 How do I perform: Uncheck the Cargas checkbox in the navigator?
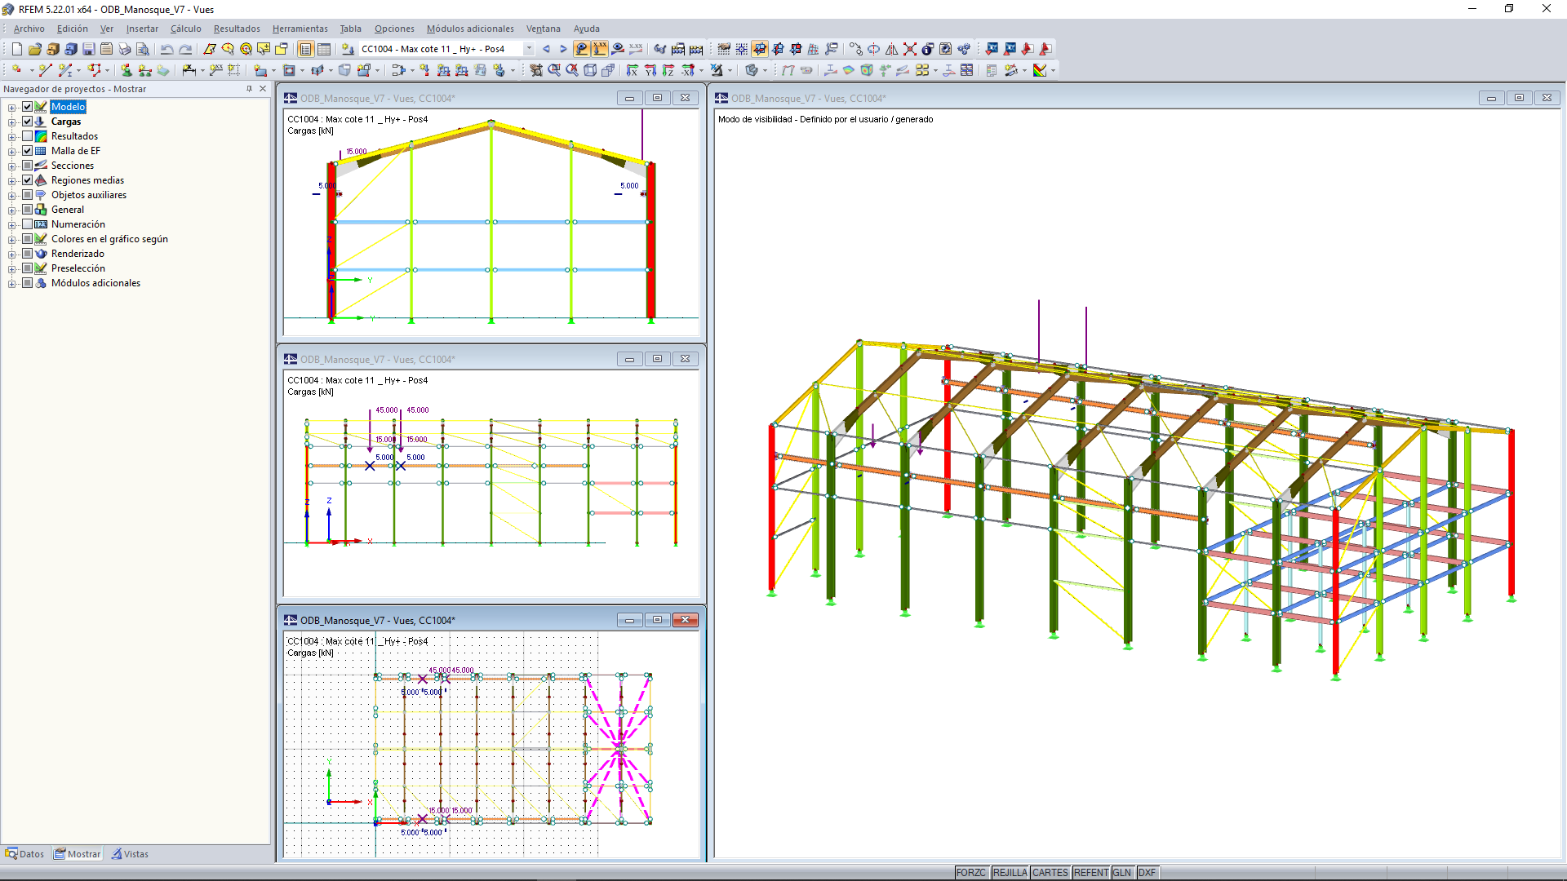(28, 121)
